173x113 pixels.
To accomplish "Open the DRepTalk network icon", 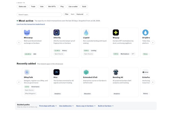I will (x=27, y=72).
